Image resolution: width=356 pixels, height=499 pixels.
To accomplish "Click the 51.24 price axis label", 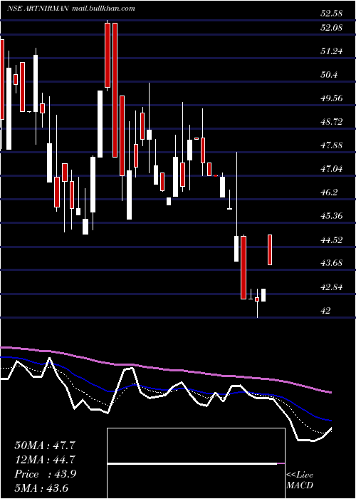I will click(332, 51).
